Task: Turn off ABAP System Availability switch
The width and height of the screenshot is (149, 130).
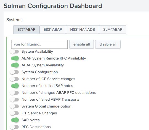Action: tap(15, 65)
